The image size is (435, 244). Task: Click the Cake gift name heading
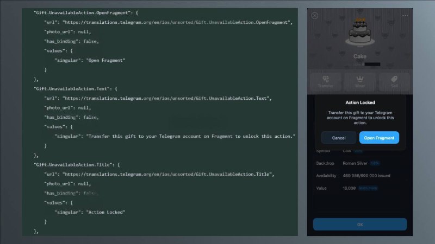359,56
